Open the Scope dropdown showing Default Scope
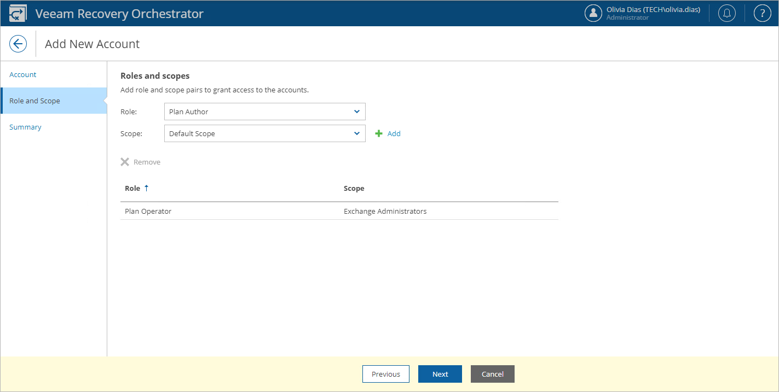 264,133
